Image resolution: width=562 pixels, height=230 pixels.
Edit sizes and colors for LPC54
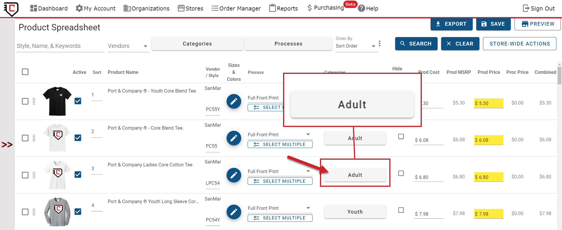[x=234, y=175]
